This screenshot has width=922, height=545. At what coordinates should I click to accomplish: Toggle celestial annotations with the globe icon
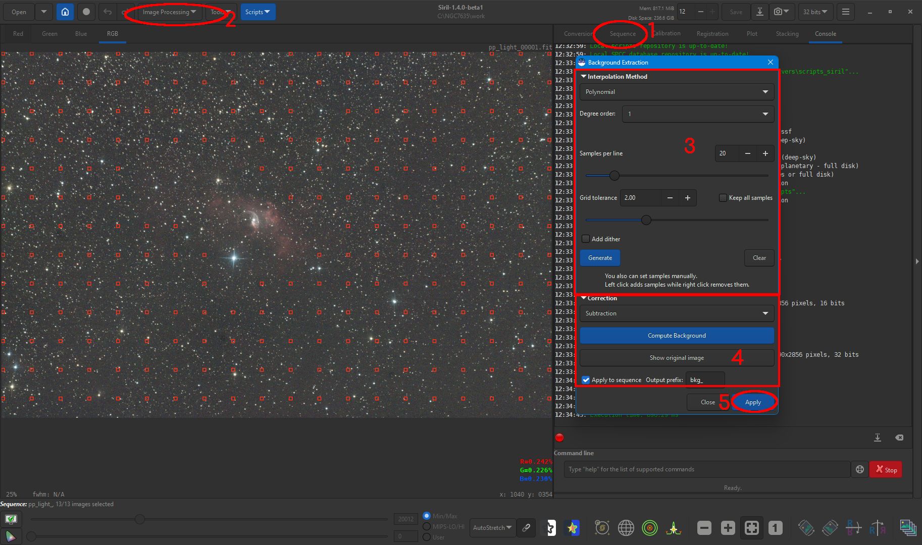[626, 528]
